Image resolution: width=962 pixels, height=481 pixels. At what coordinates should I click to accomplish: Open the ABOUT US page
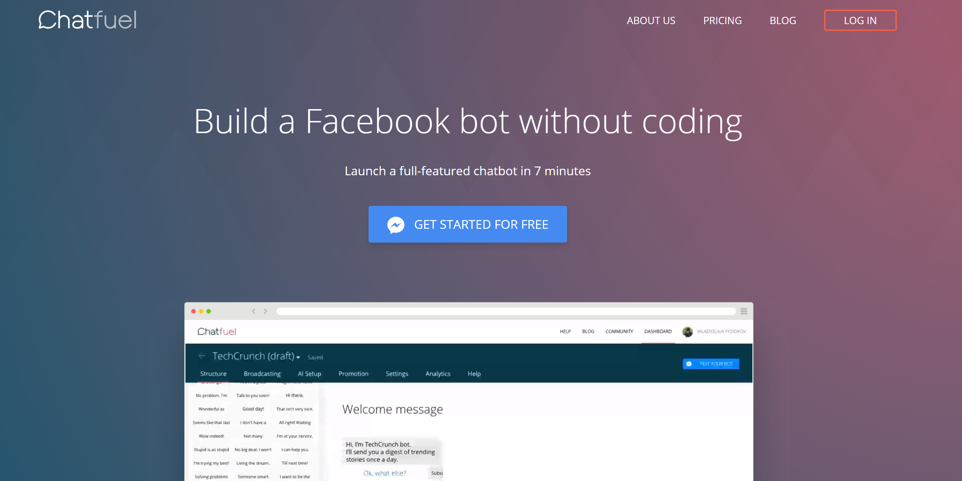(651, 21)
